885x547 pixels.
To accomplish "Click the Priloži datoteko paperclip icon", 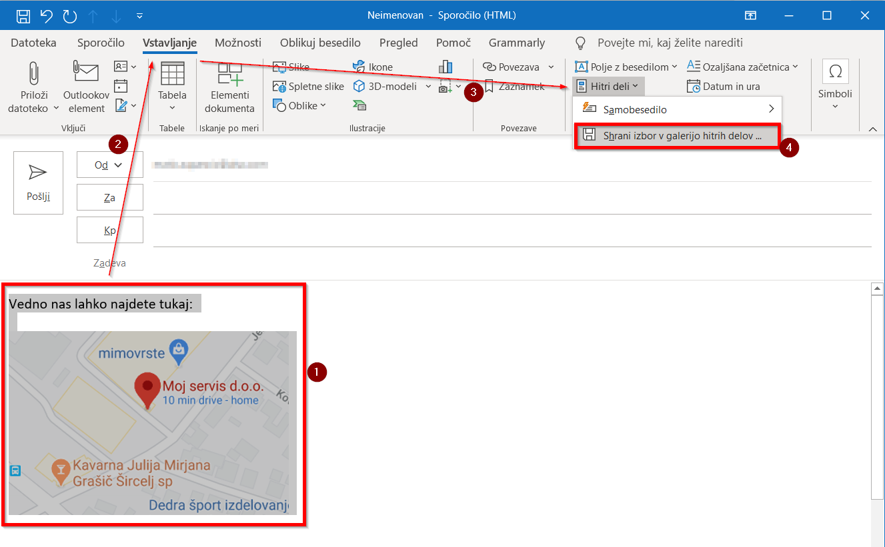I will (x=33, y=75).
